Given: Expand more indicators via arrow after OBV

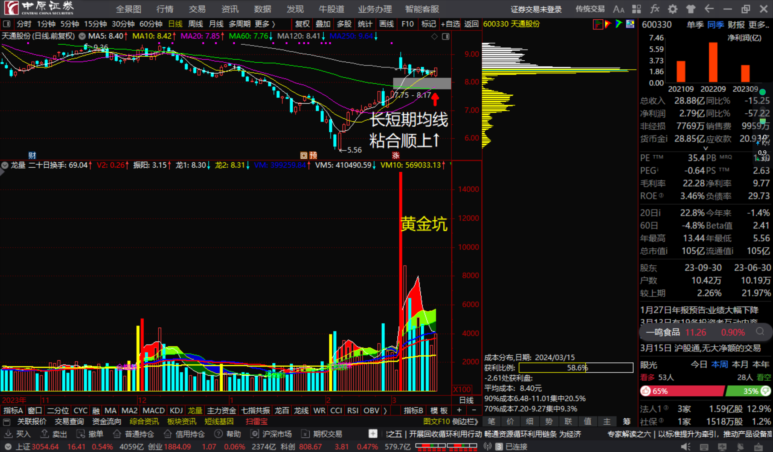Looking at the screenshot, I should tap(384, 411).
